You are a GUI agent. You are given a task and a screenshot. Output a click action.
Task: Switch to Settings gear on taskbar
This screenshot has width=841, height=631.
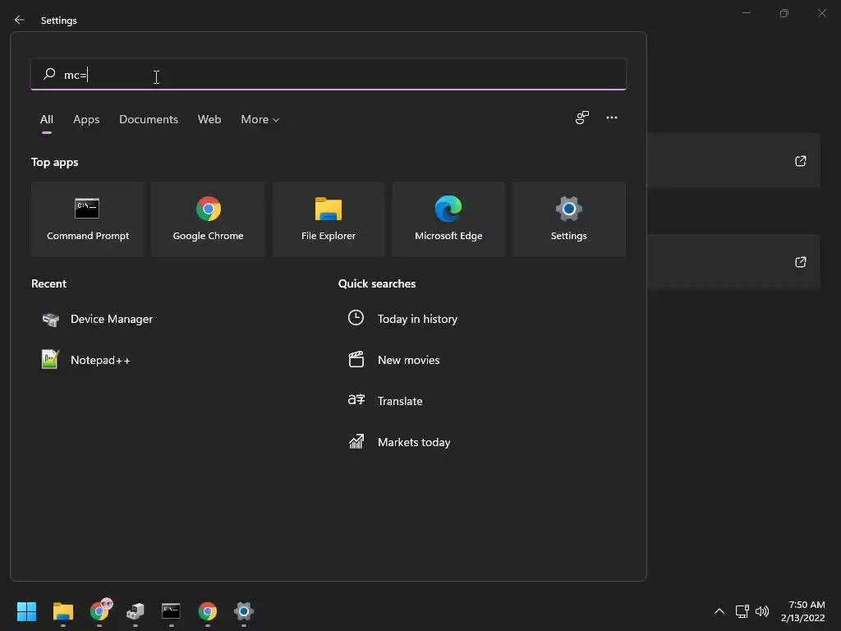pyautogui.click(x=243, y=611)
